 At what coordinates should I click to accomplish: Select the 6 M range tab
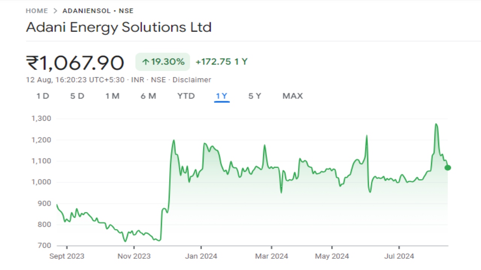(148, 96)
